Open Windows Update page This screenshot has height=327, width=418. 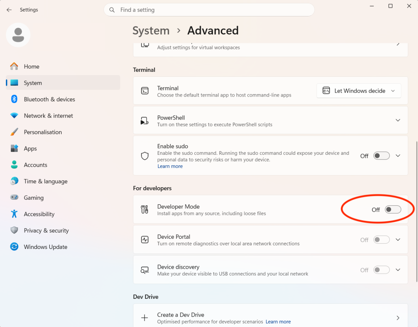pyautogui.click(x=63, y=246)
